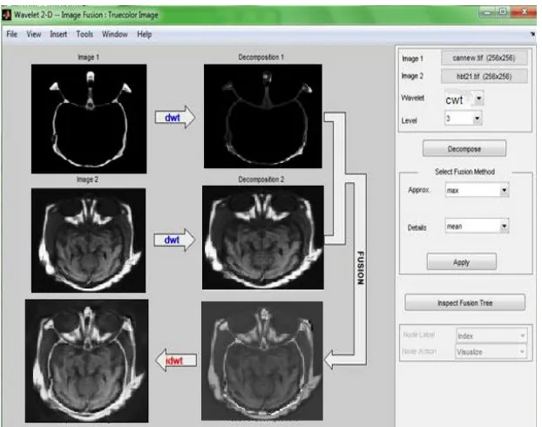Screen dimensions: 542x427
Task: Click Inspect Fusion Tree button
Action: (x=465, y=303)
